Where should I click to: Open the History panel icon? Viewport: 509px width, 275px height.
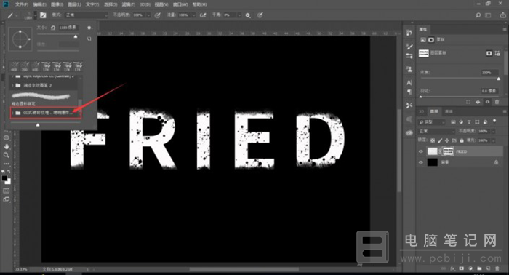point(409,33)
